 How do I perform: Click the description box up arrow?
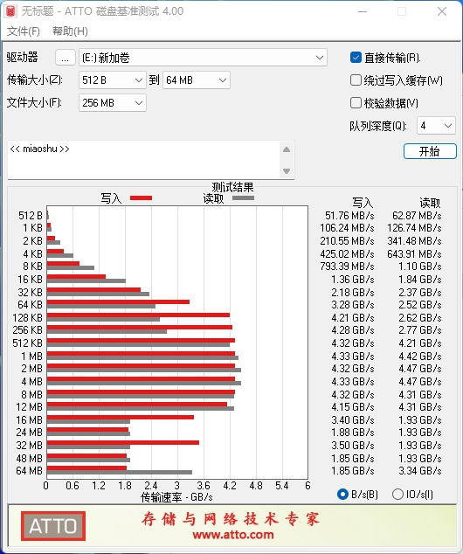(x=287, y=149)
